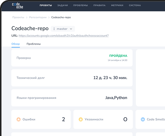
Task: Switch to the Обзор tab
Action: coord(16,44)
